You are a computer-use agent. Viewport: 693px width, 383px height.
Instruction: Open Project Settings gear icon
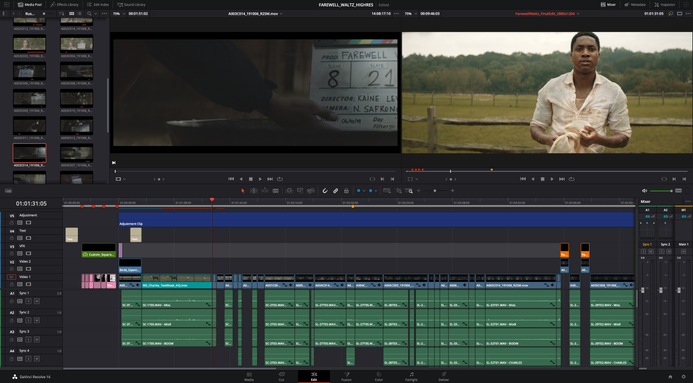684,377
